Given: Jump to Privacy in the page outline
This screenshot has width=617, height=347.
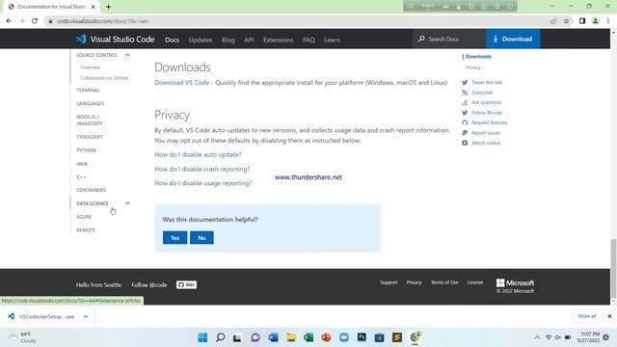Looking at the screenshot, I should click(473, 67).
